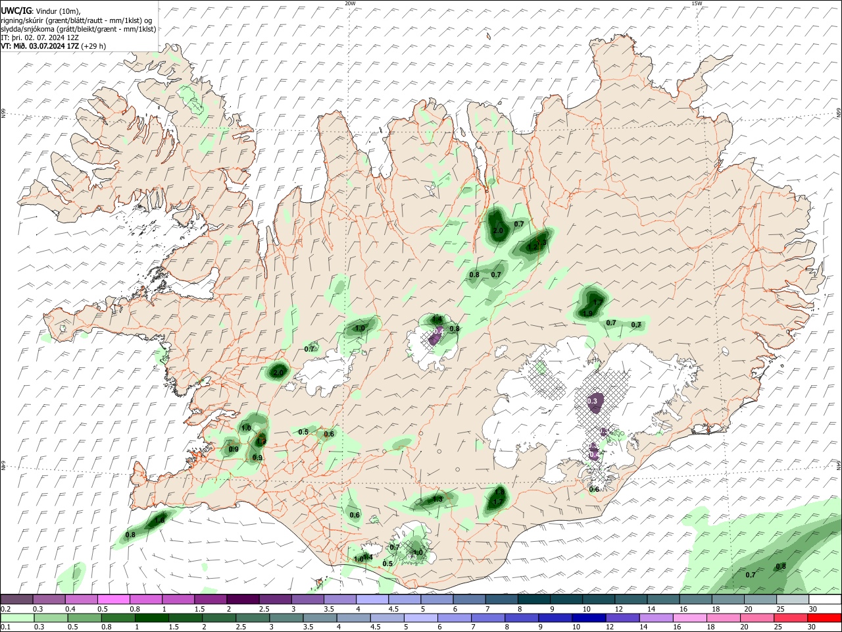Click the lavender 4–4.5 swatch, top legend row
This screenshot has height=632, width=842.
(374, 599)
